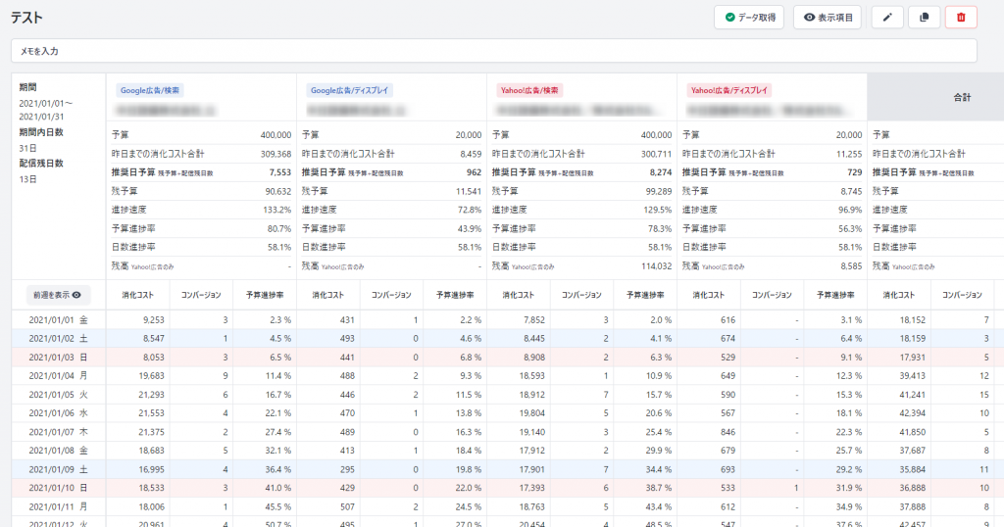This screenshot has width=1004, height=527.
Task: Click Yahooディスプレイ balance value 8,585
Action: point(851,266)
